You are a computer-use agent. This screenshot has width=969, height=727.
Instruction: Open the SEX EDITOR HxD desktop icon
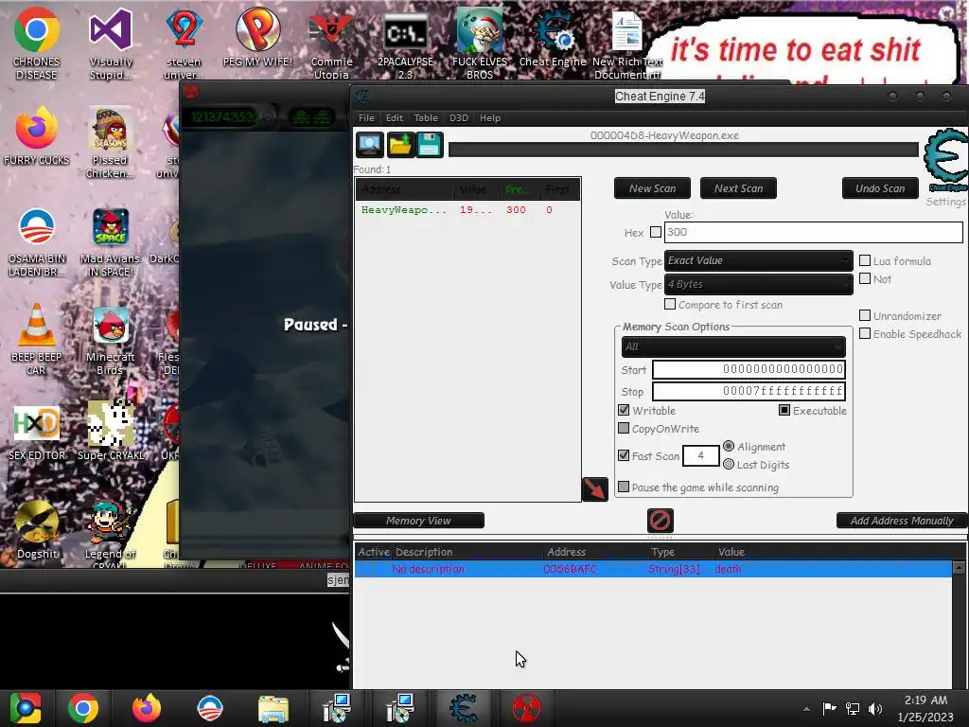[x=37, y=432]
